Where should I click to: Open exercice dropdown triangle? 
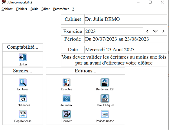tap(155, 31)
